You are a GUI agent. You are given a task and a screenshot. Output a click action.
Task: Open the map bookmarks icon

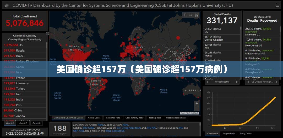pos(185,15)
